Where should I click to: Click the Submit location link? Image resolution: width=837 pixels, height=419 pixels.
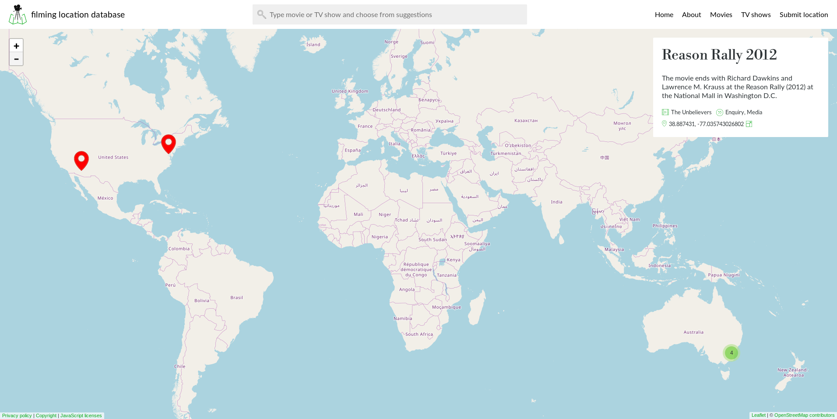(804, 14)
